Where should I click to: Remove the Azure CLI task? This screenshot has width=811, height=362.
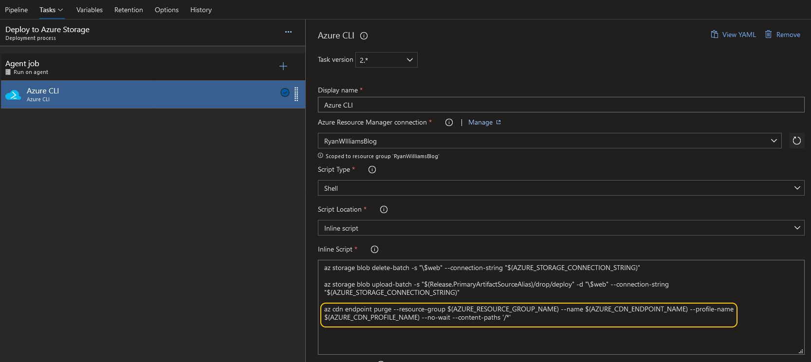coord(788,35)
